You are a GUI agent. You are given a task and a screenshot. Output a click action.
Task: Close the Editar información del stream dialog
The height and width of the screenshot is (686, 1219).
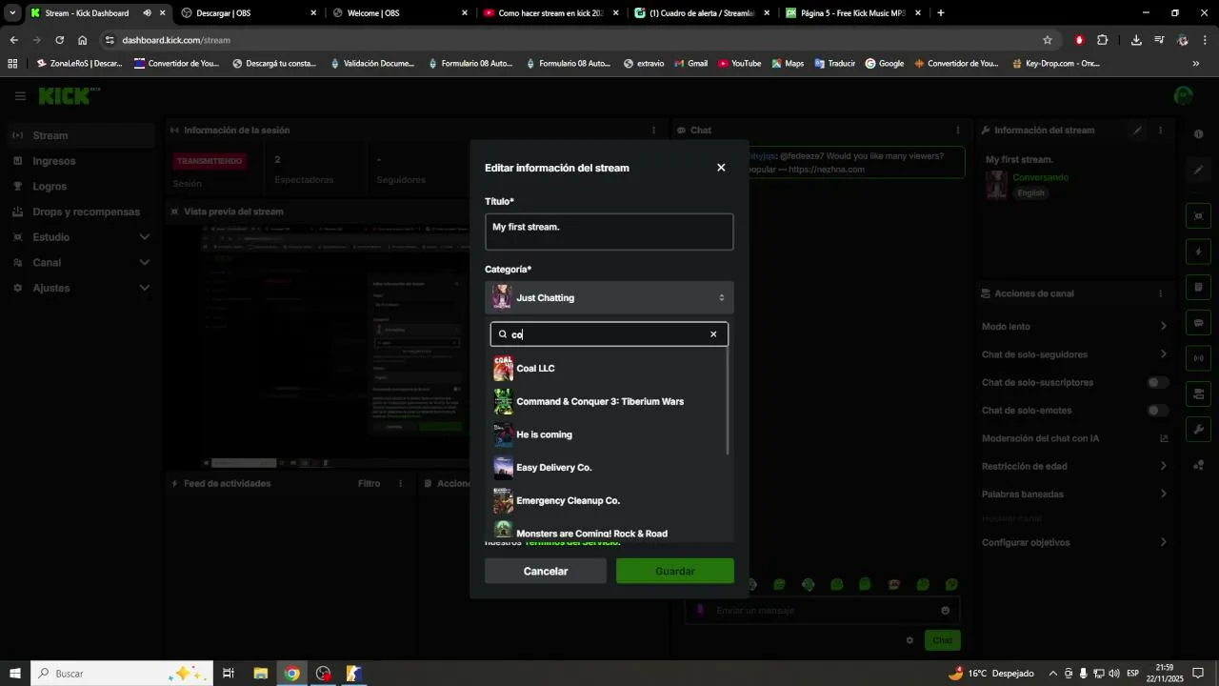point(721,168)
